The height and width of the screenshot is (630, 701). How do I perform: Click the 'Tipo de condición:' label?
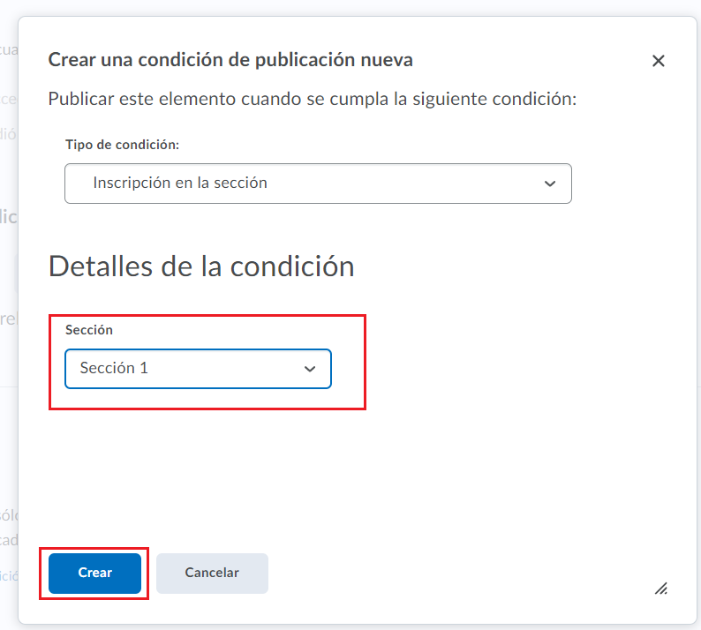coord(123,144)
